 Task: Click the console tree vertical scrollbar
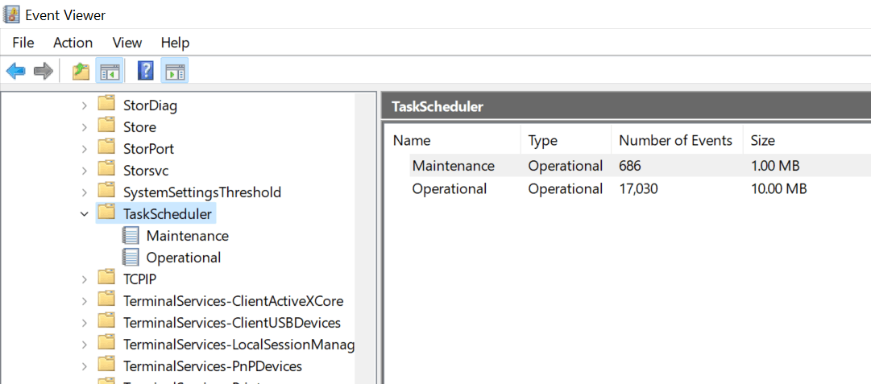click(x=365, y=238)
